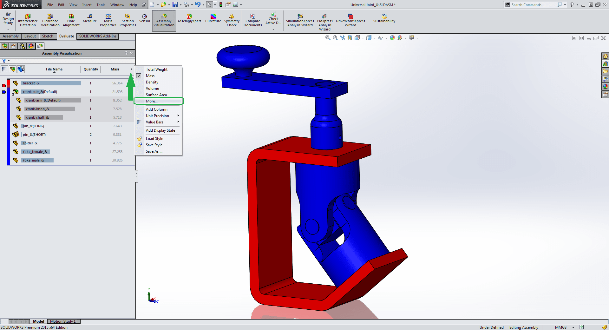Open the Sustainability tool
This screenshot has height=330, width=609.
[x=384, y=18]
